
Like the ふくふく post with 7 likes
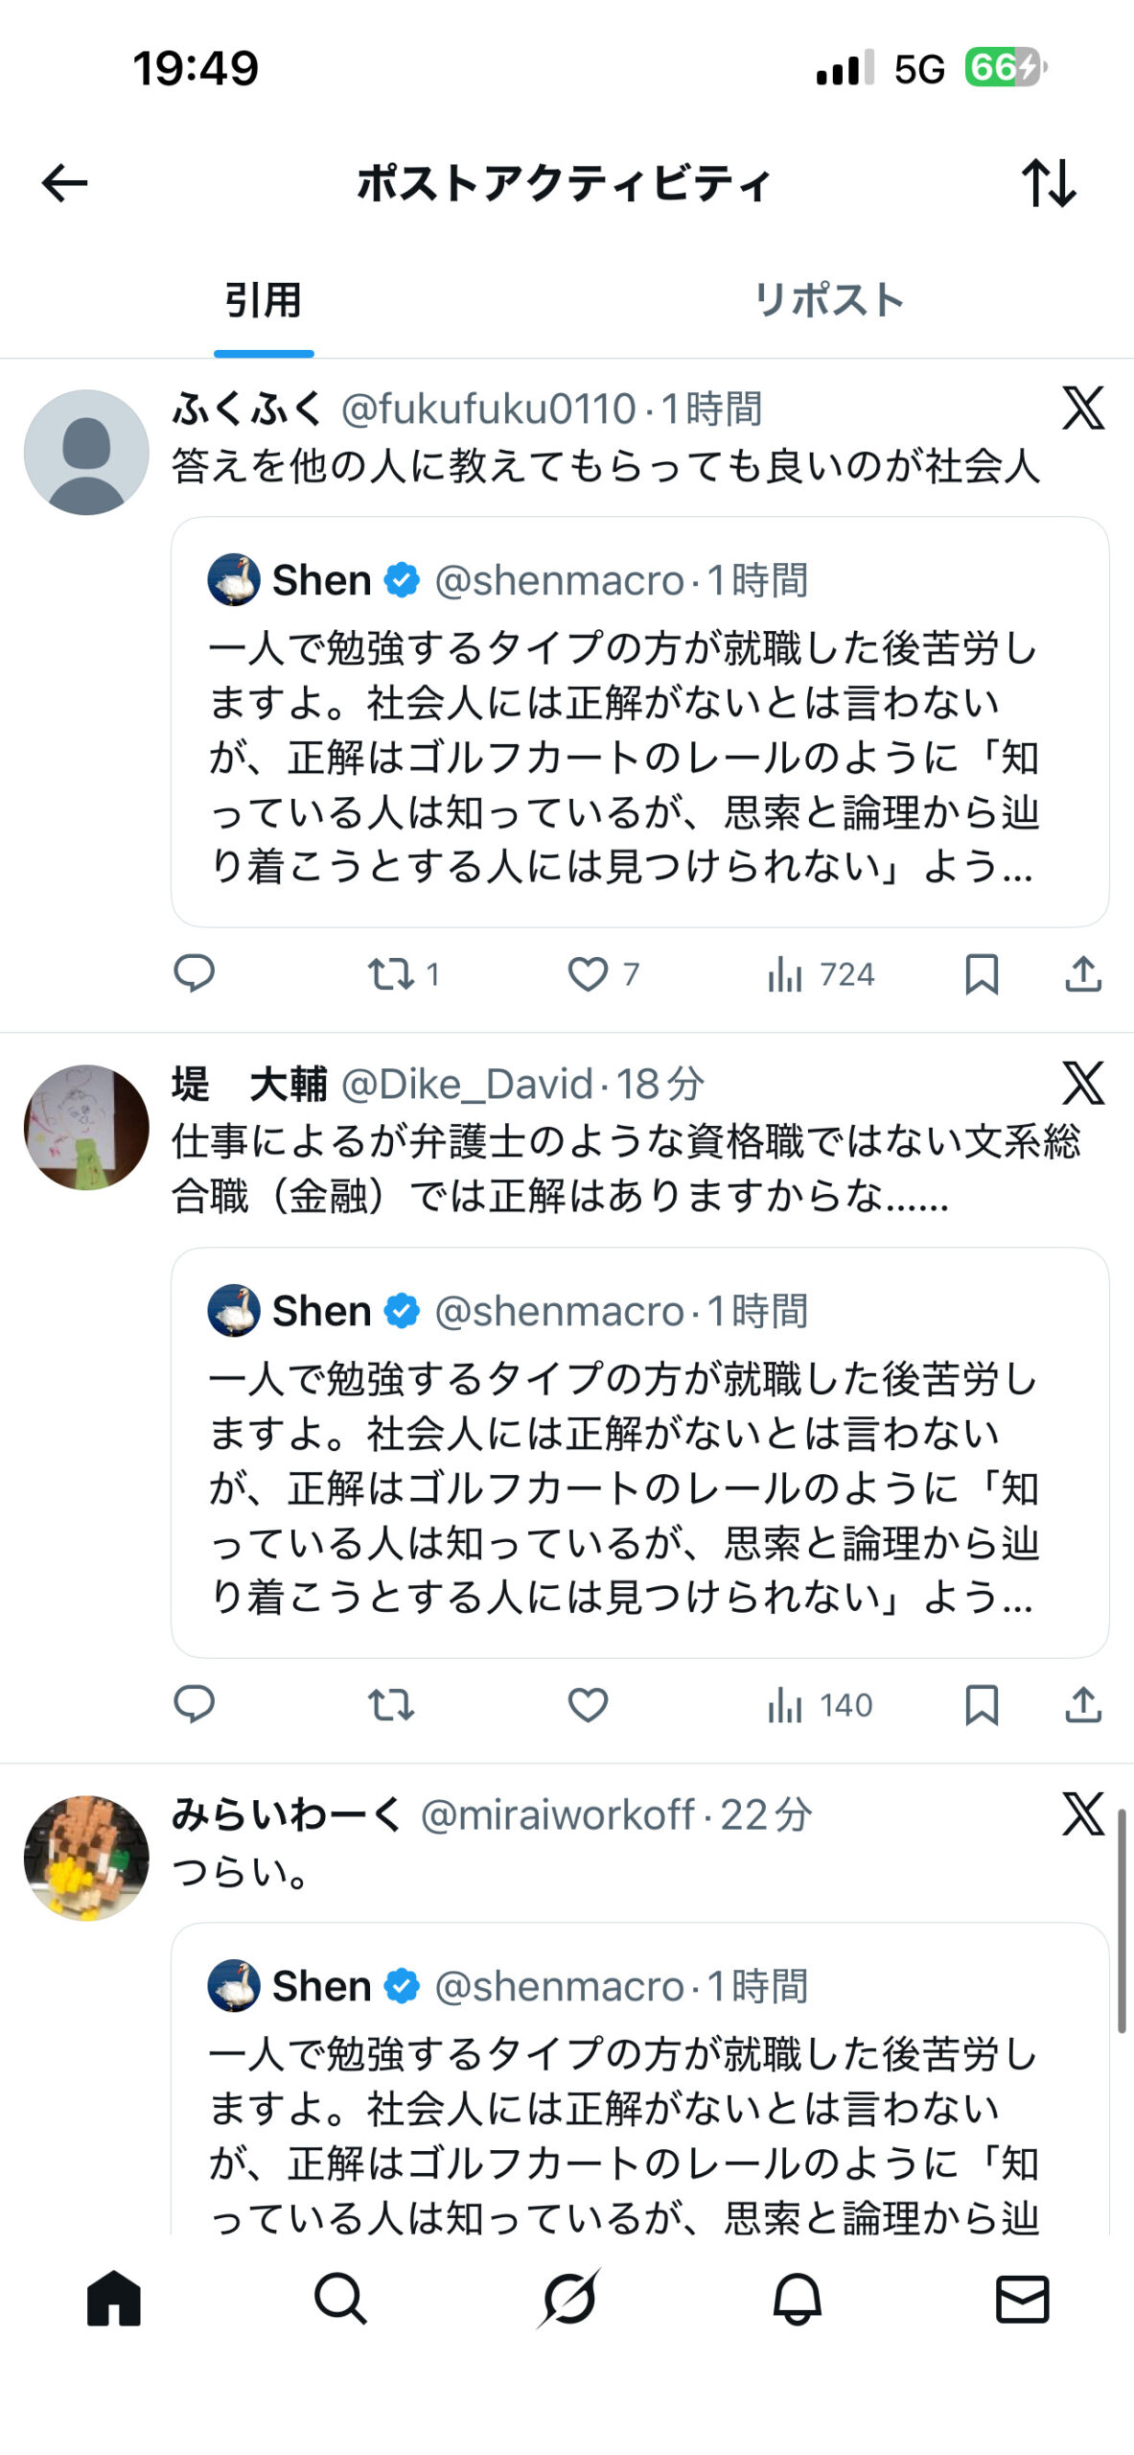tap(589, 973)
